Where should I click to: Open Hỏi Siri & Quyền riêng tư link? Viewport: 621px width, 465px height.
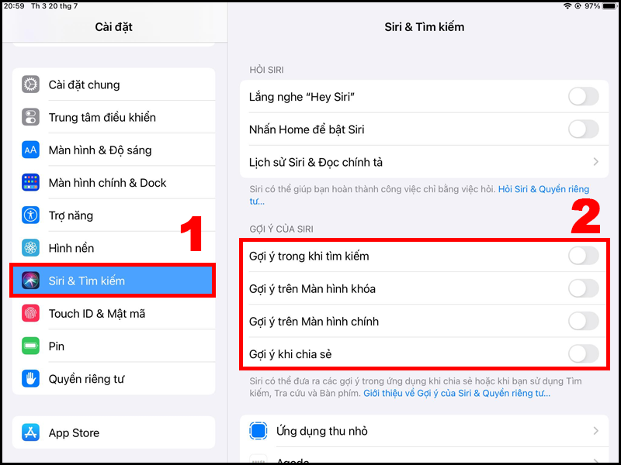pyautogui.click(x=544, y=189)
